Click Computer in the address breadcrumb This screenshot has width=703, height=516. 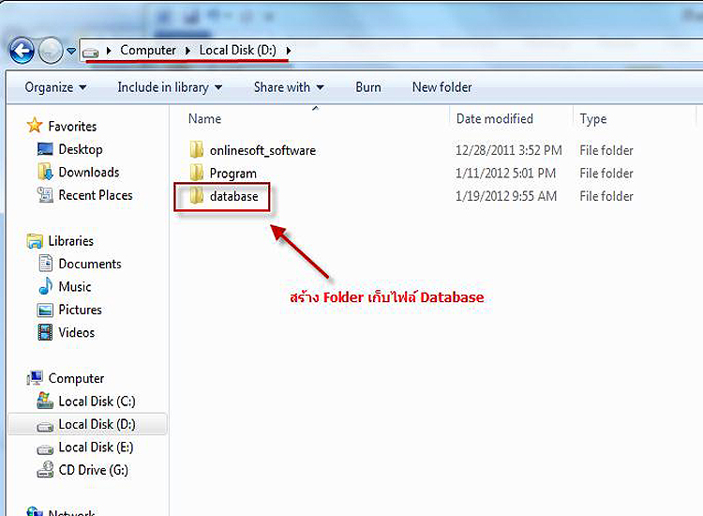(148, 50)
